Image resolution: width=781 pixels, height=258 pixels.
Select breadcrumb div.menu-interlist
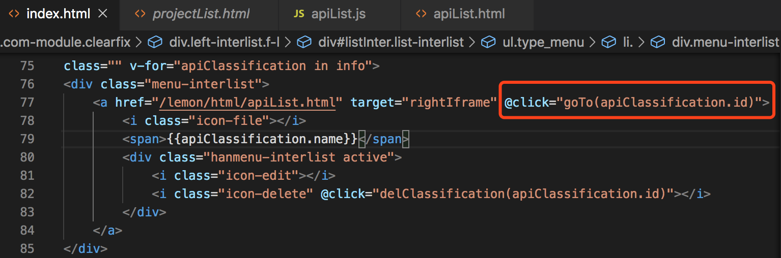pyautogui.click(x=727, y=42)
